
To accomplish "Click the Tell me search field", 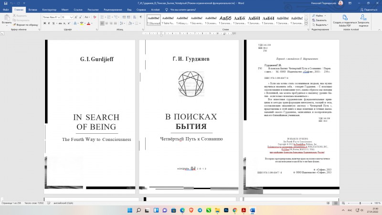I will tap(181, 10).
